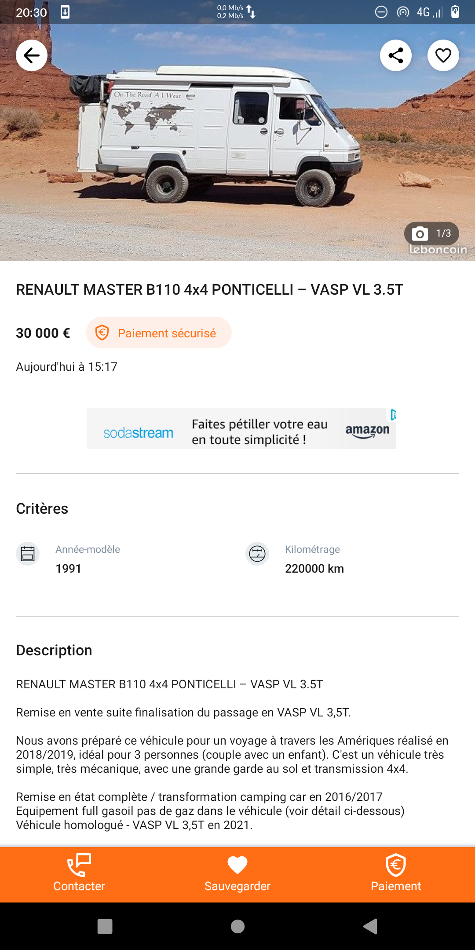Screen dimensions: 475x950
Task: Tap the Android home button
Action: (237, 926)
